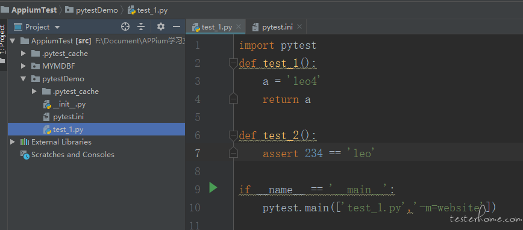This screenshot has height=230, width=523.
Task: Click 'return a' on line 4
Action: (x=287, y=99)
